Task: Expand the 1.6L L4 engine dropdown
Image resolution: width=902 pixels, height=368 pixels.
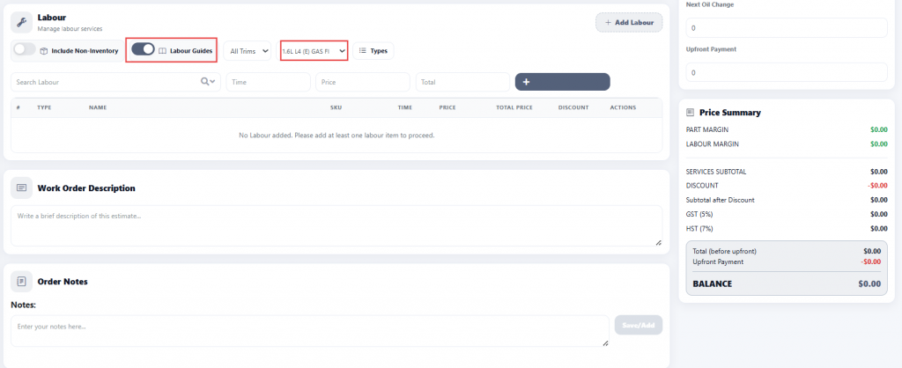Action: pos(314,50)
